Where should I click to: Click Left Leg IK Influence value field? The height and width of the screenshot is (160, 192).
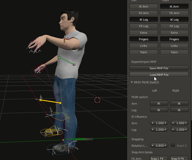159,129
